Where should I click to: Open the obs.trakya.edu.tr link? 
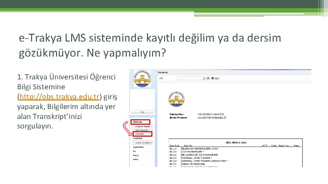59,97
